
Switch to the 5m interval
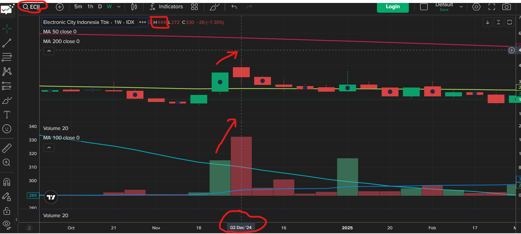point(78,6)
